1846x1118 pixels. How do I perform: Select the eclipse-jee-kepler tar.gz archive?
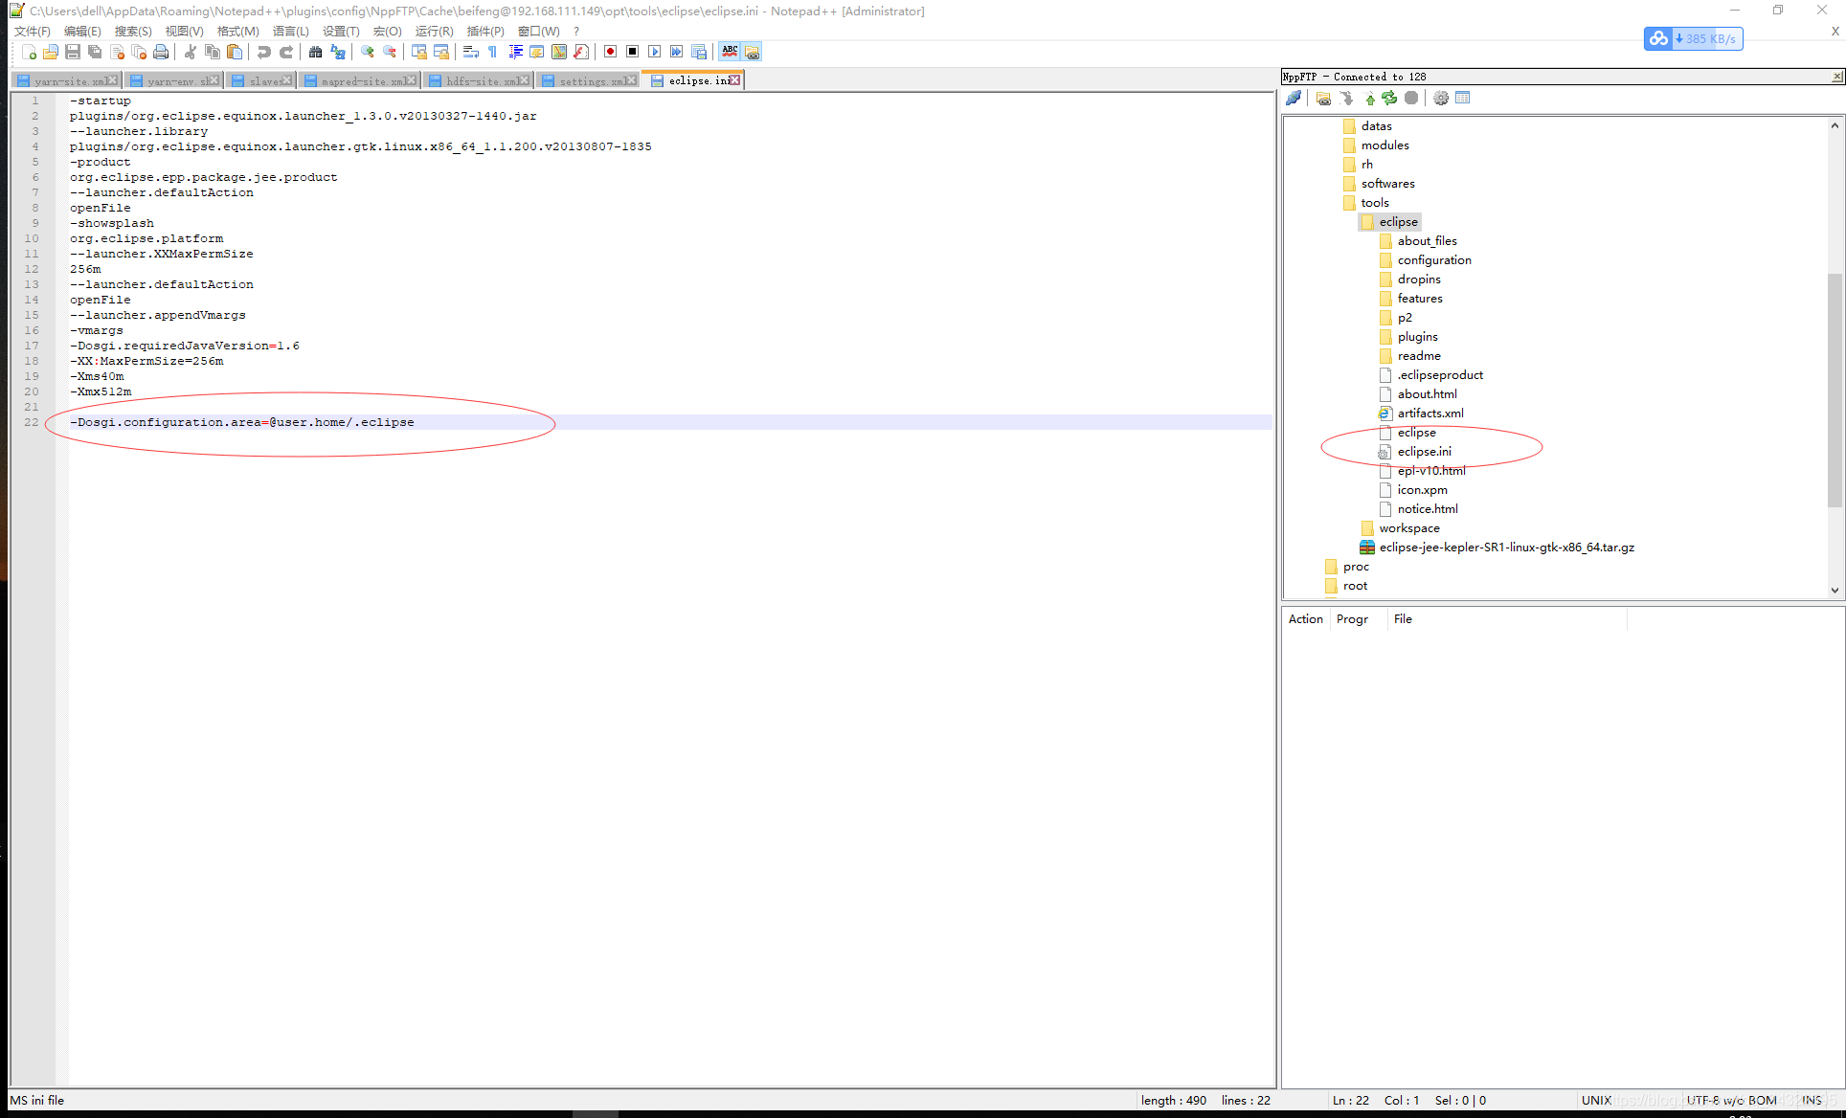[1506, 548]
